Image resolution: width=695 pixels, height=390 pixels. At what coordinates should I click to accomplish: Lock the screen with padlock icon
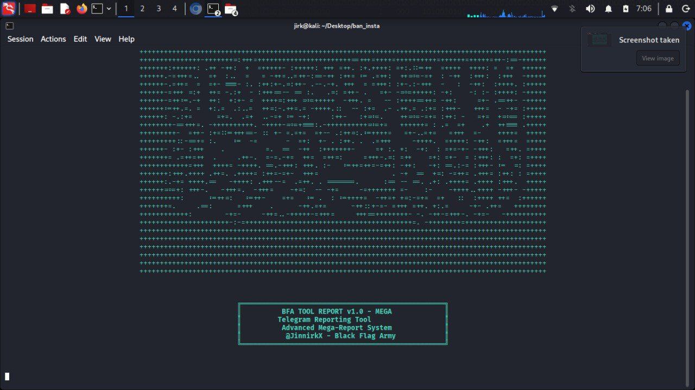point(669,9)
